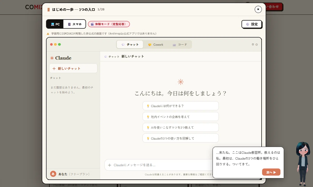Click the plus attach icon in message box
Viewport: 313px width, 187px height.
110,165
